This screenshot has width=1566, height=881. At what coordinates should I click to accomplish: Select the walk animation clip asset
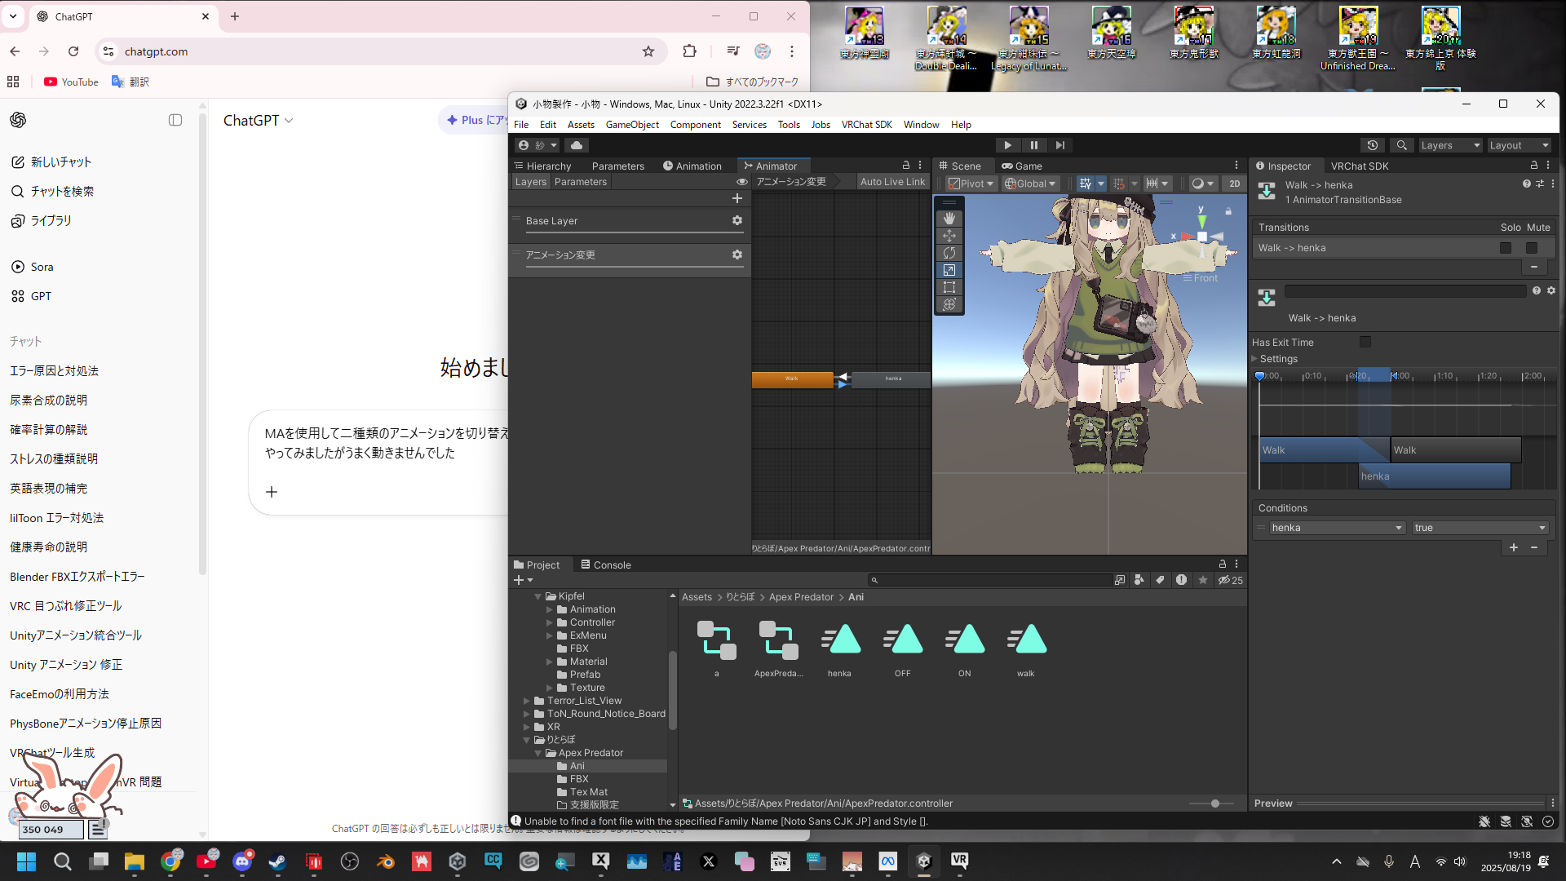(1026, 649)
